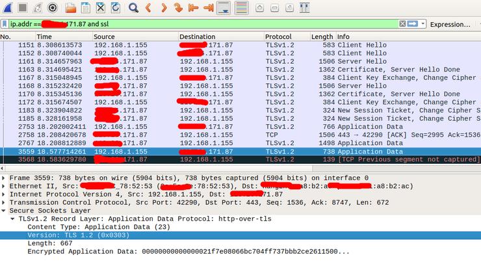Expand the Transmission Control Protocol section
This screenshot has height=279, width=481.
pos(5,203)
